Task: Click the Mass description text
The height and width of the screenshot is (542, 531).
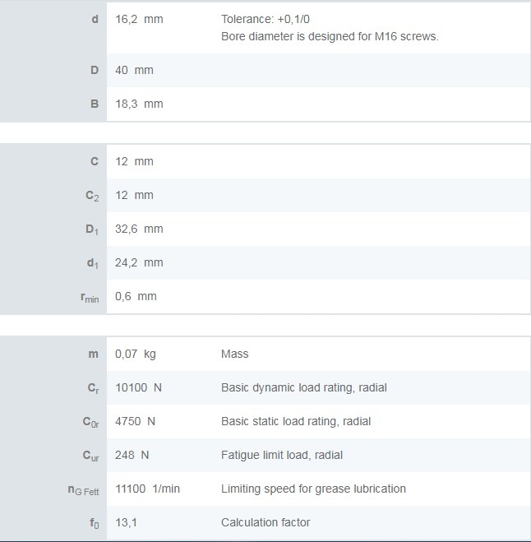Action: tap(234, 354)
